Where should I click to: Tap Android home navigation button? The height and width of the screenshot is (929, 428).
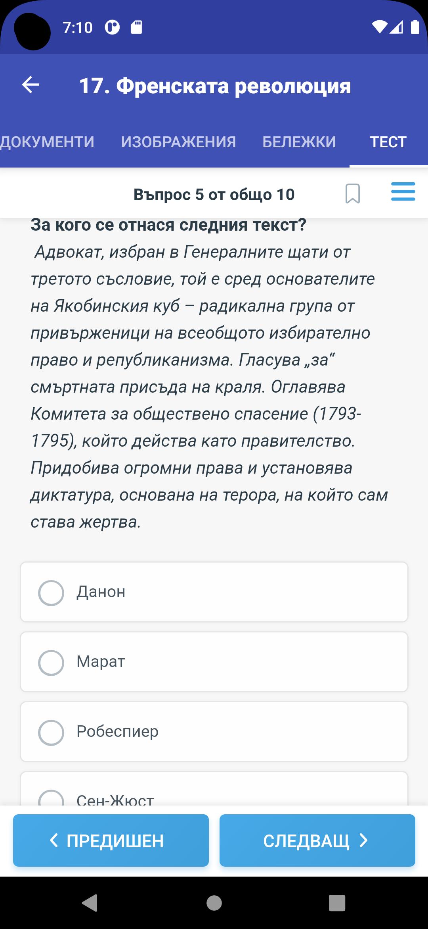tap(214, 902)
